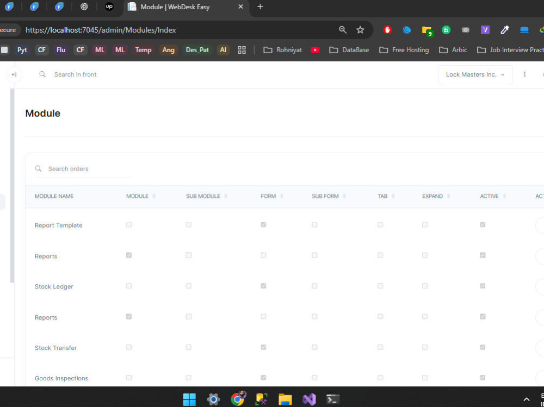Bookmark this page with the star icon
The height and width of the screenshot is (407, 544).
tap(360, 30)
